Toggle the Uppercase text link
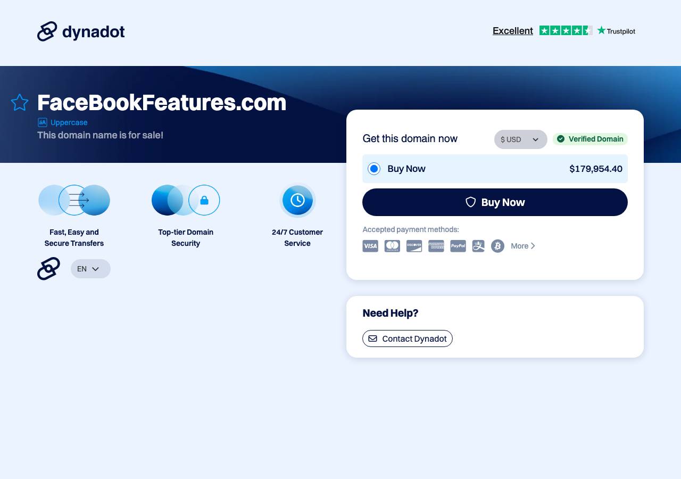 pyautogui.click(x=69, y=122)
